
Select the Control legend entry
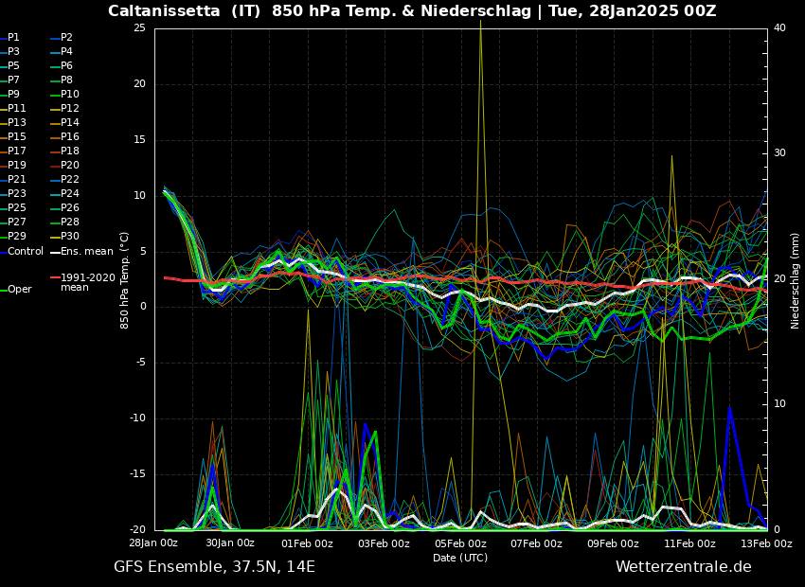[25, 251]
